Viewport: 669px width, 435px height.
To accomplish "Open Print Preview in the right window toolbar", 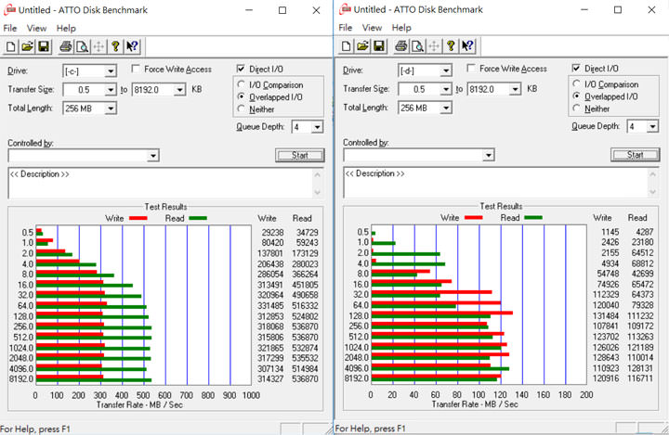I will [x=417, y=46].
